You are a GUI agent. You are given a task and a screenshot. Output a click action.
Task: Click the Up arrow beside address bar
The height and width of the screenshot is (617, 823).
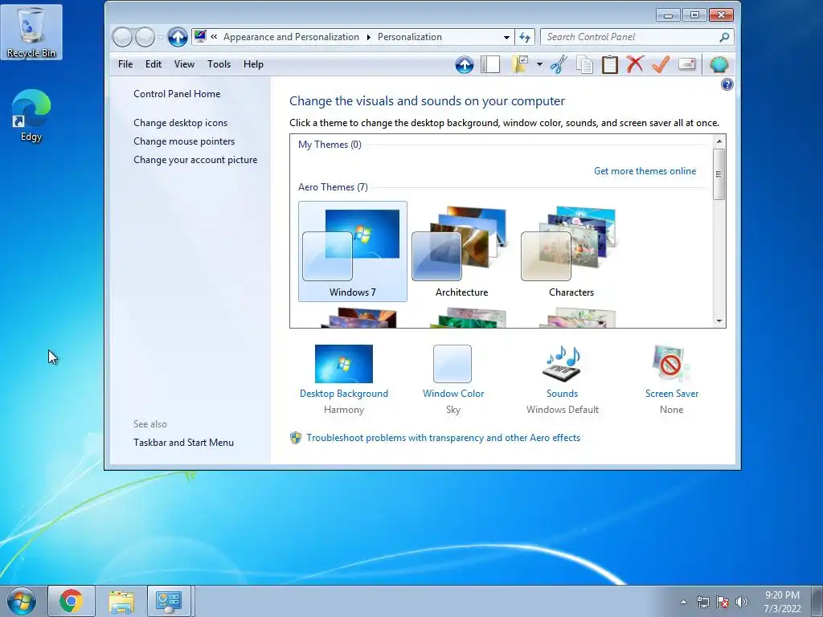click(x=178, y=37)
